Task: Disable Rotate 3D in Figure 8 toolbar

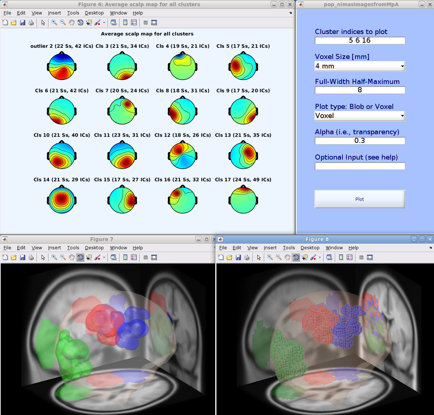Action: [x=296, y=257]
